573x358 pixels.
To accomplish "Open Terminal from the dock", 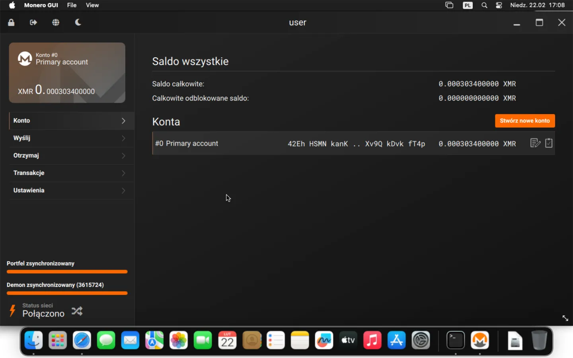I will (456, 340).
